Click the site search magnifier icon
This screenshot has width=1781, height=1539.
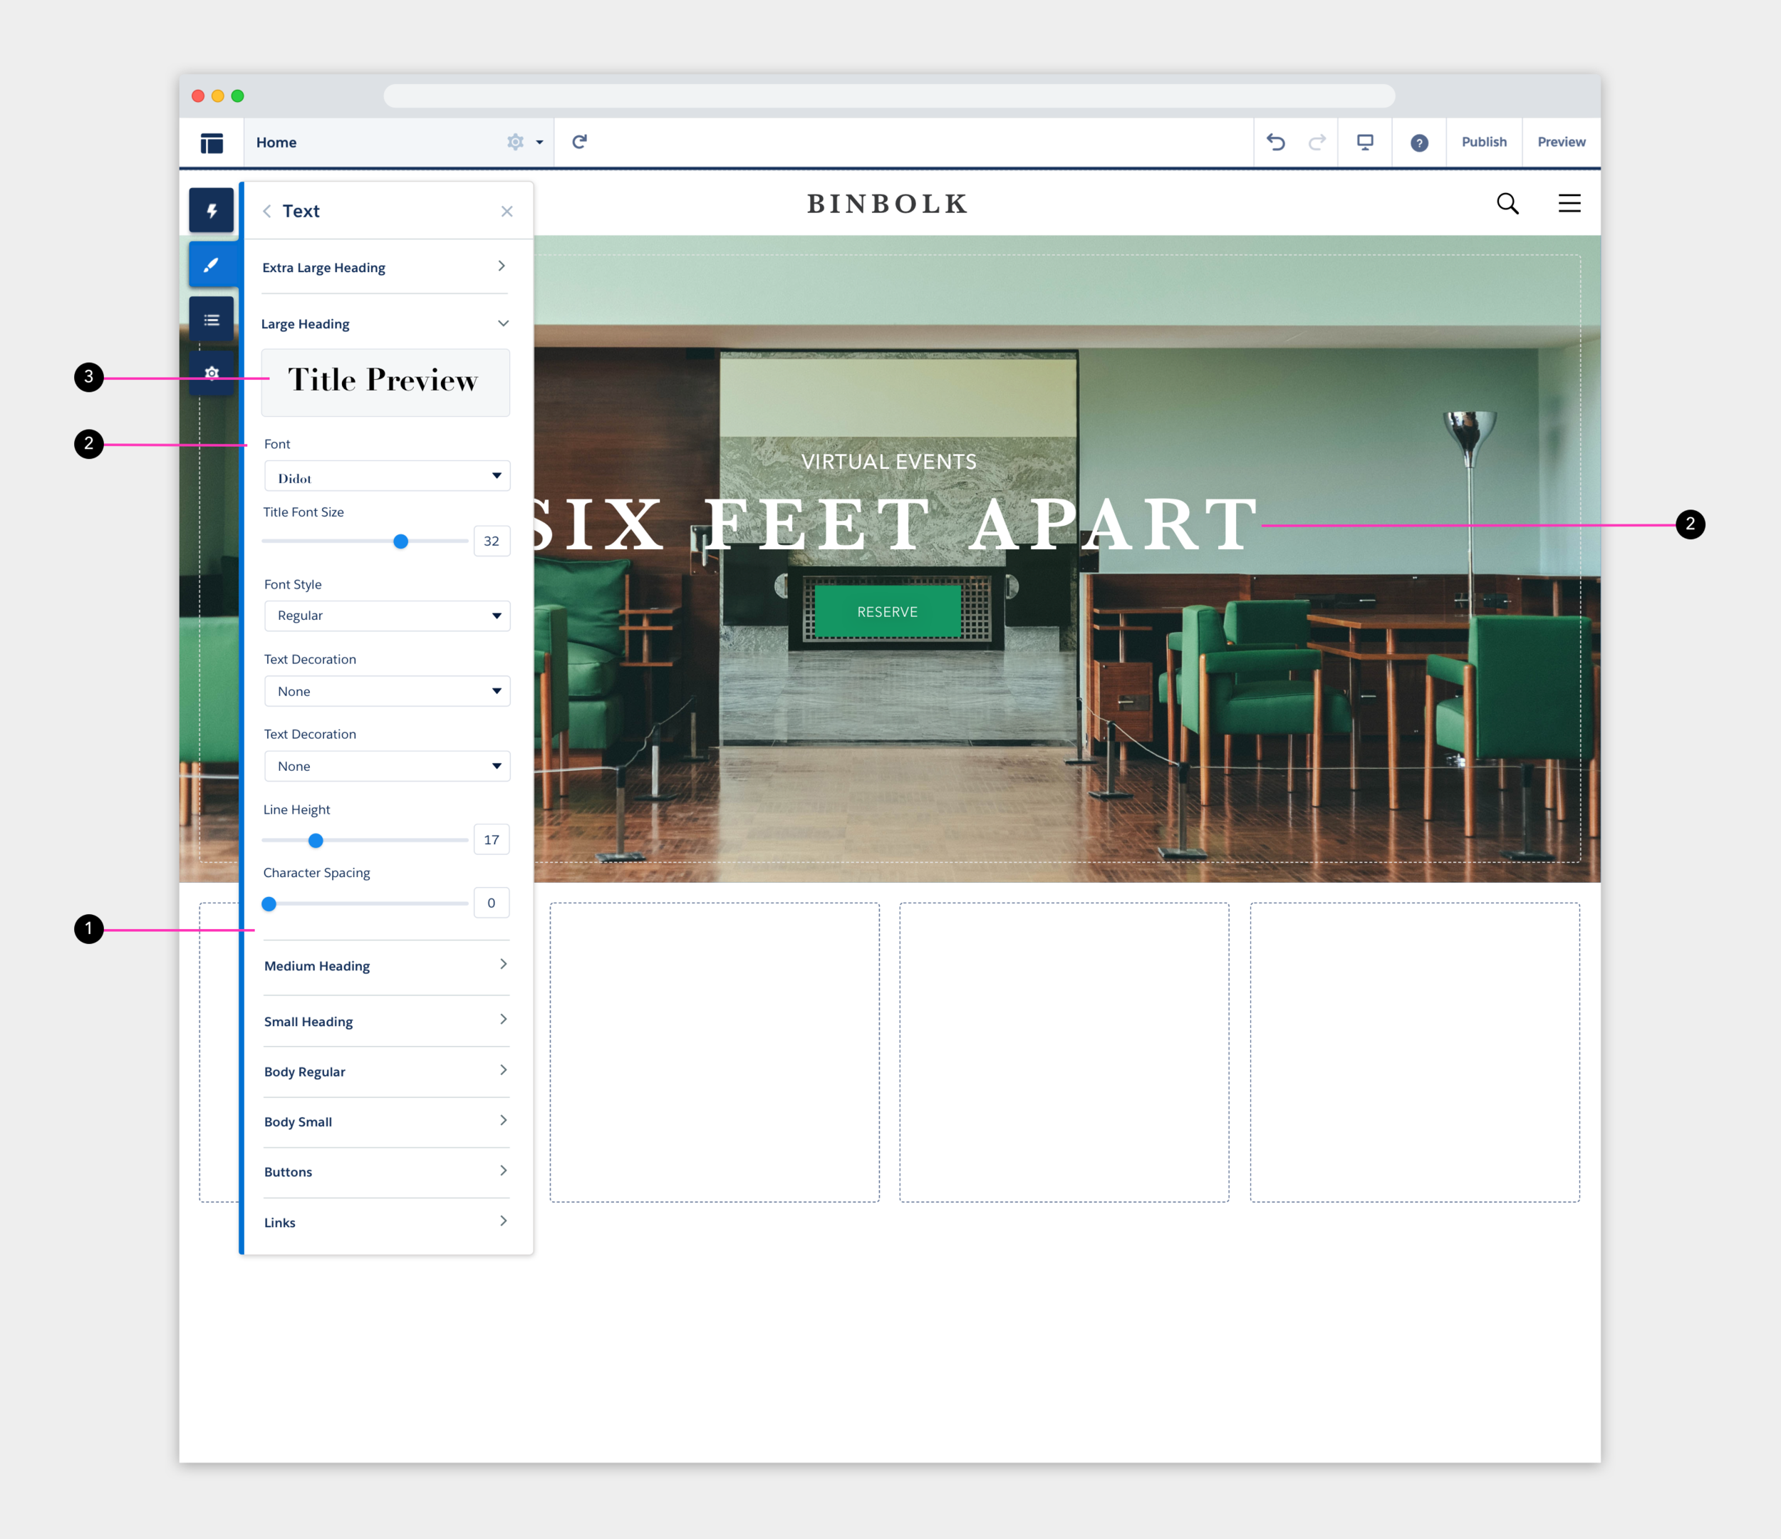pyautogui.click(x=1507, y=204)
